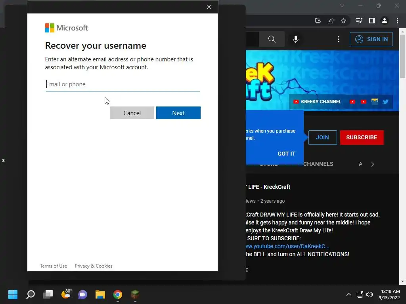Open the volume control in tray
Screen dimensions: 406x304
[x=370, y=294]
